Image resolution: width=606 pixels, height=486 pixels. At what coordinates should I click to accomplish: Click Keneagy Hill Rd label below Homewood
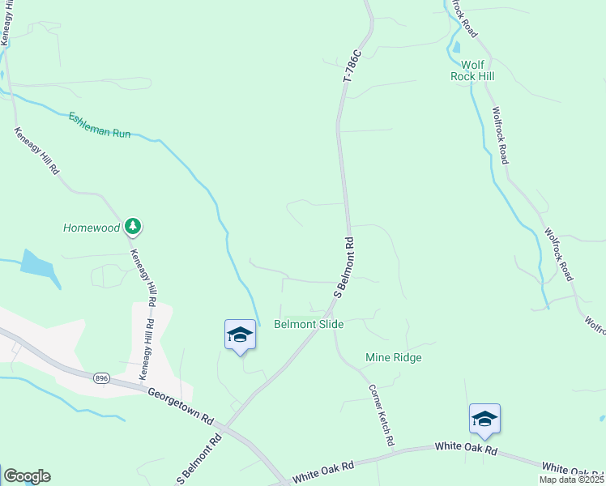pos(143,278)
